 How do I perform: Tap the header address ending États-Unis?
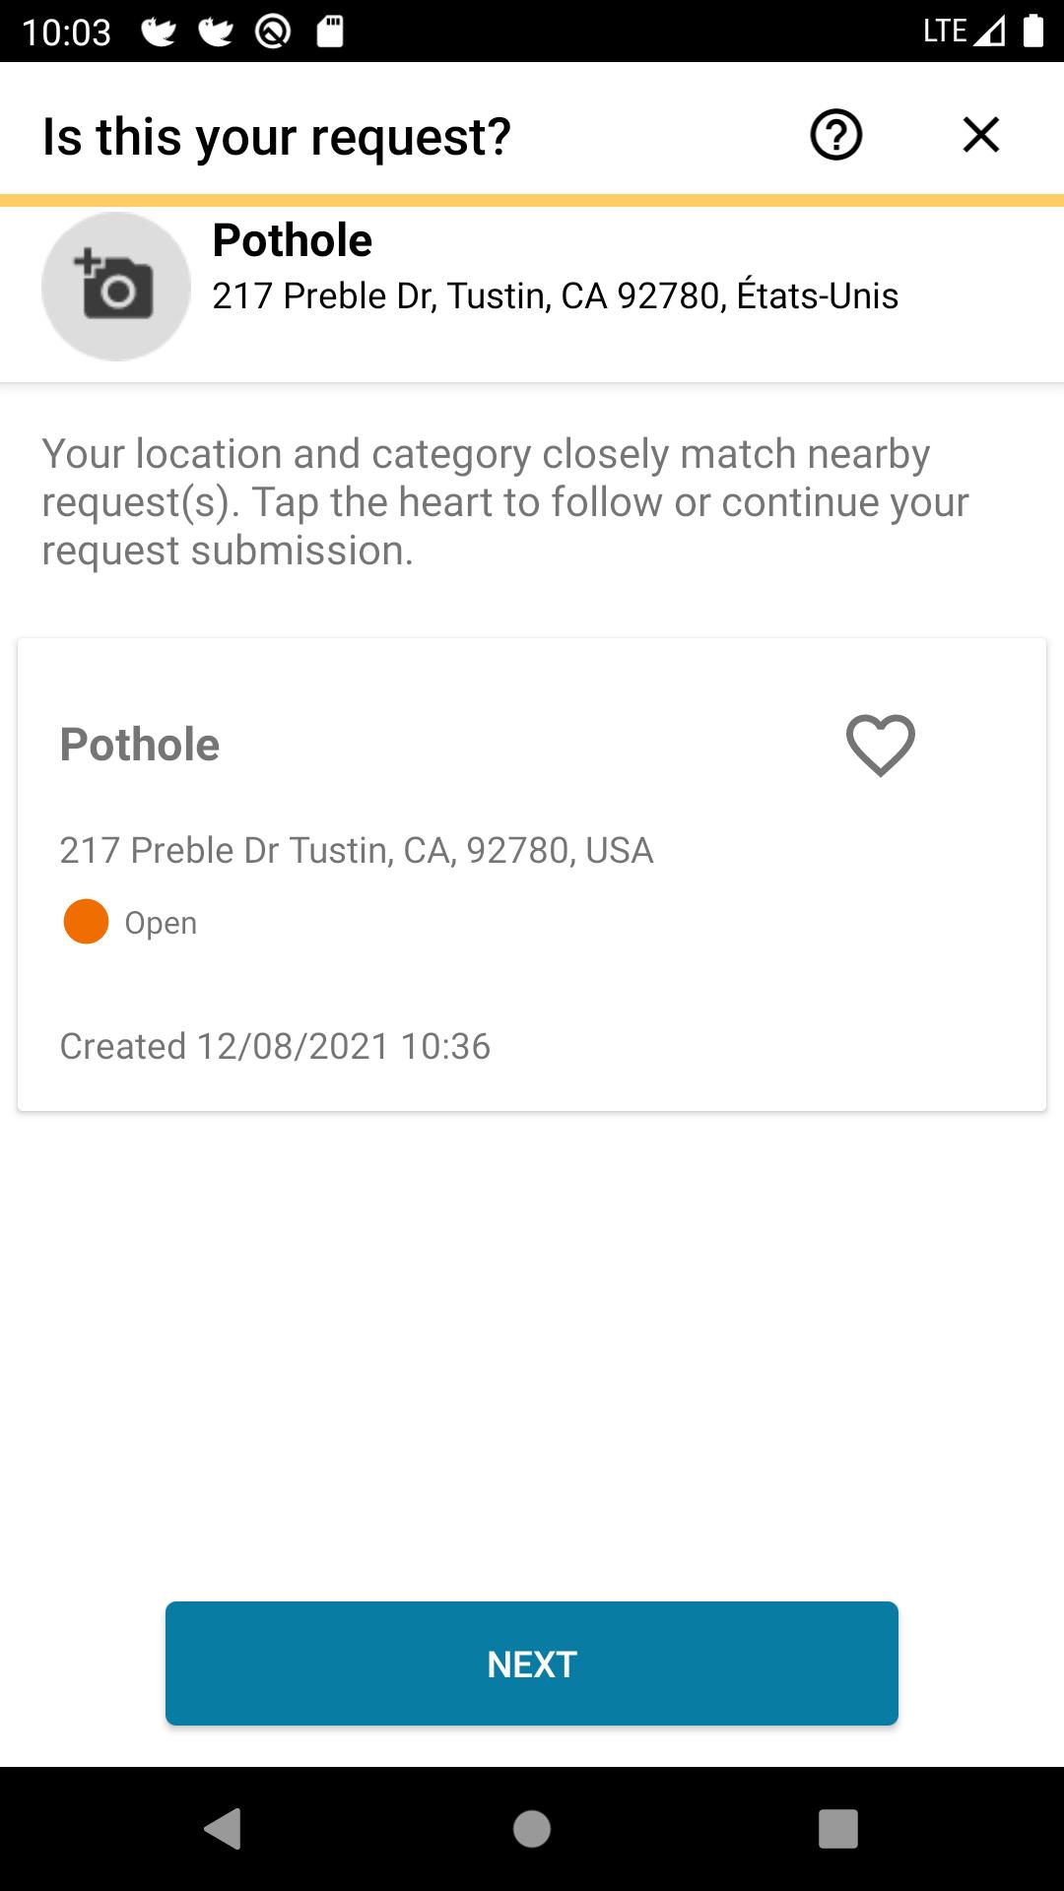coord(556,295)
